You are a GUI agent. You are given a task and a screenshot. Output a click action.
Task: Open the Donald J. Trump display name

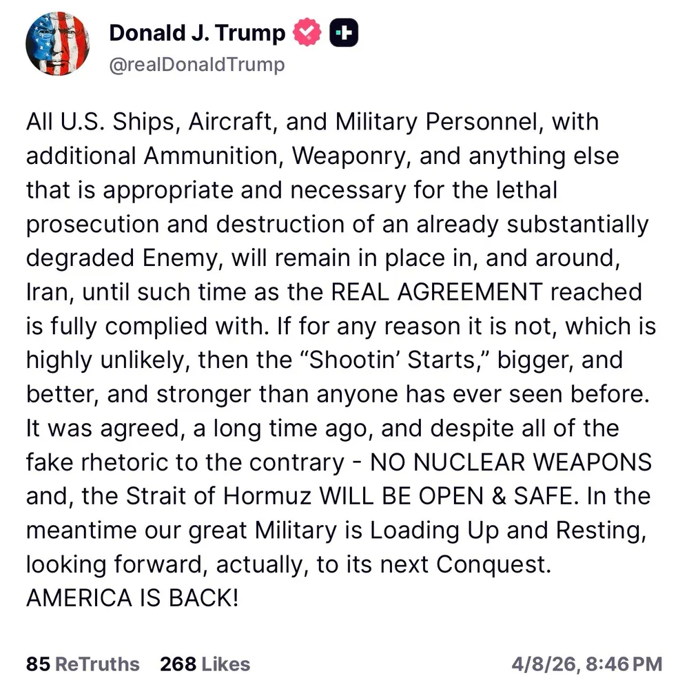pos(197,33)
